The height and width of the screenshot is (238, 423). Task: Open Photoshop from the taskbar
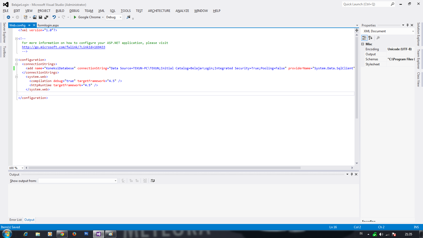(86, 234)
